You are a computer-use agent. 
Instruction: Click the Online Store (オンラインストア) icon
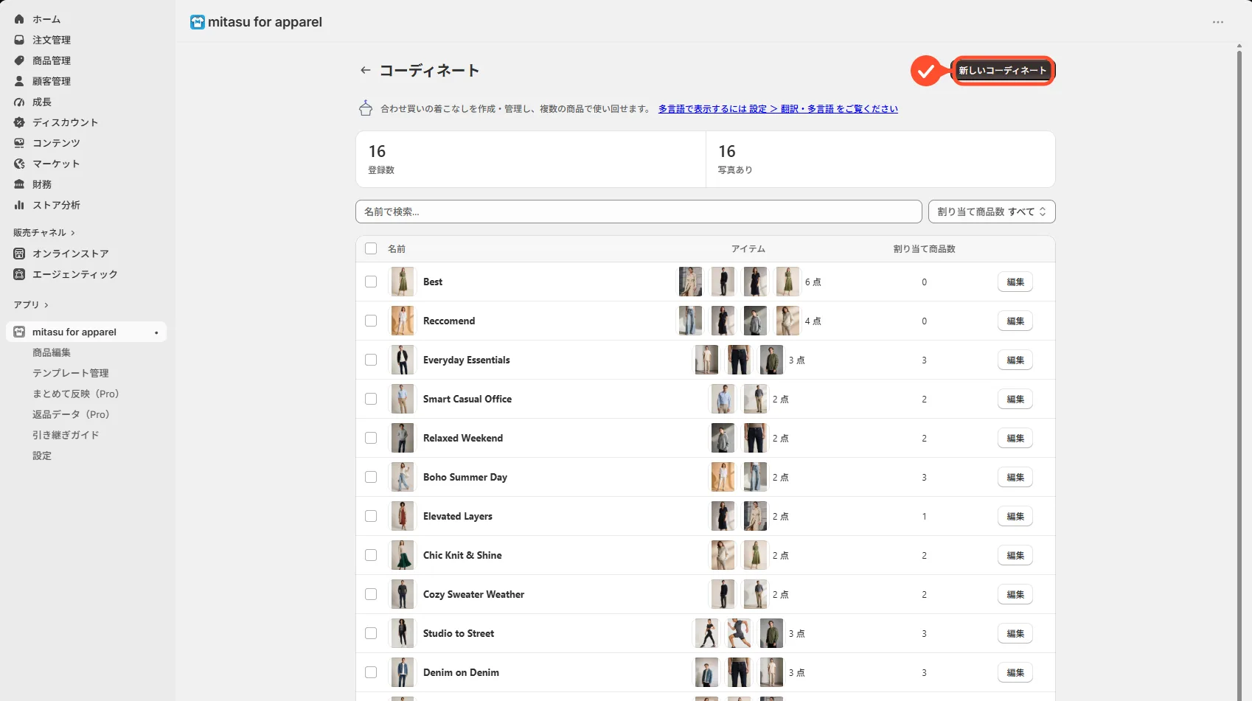pyautogui.click(x=19, y=254)
